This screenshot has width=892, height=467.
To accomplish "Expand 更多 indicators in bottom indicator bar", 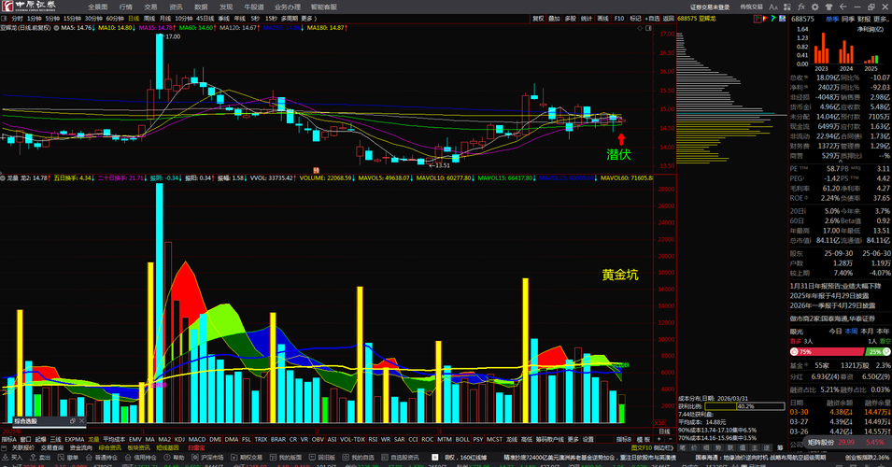I will click(x=573, y=440).
